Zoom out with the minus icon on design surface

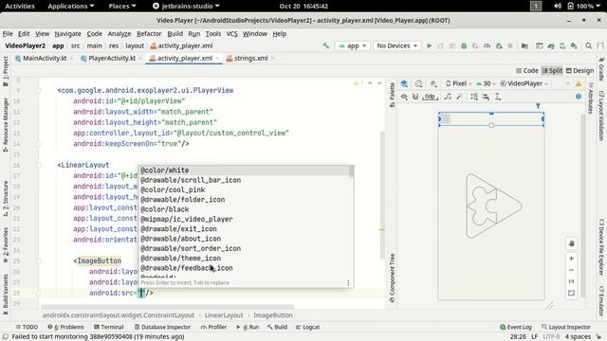tap(571, 270)
